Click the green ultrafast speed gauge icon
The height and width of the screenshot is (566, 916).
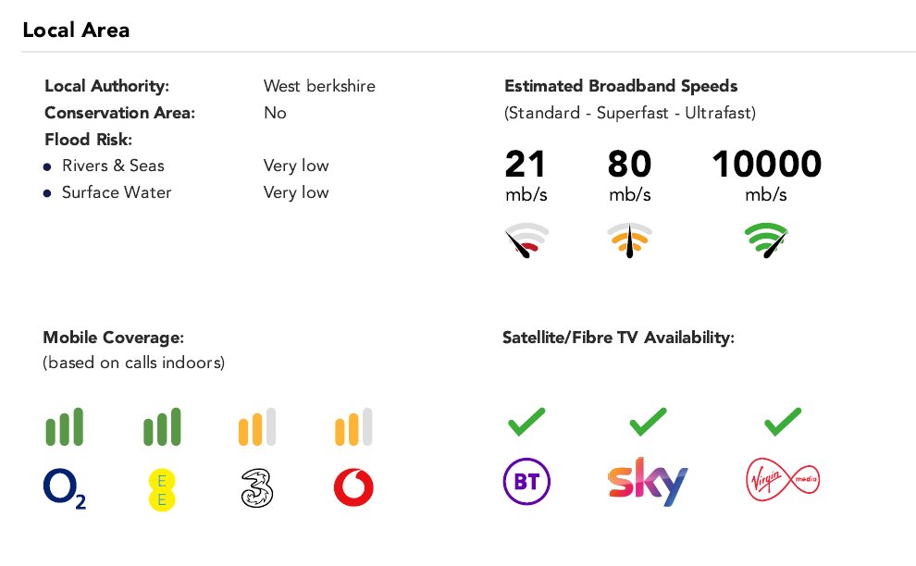tap(766, 240)
